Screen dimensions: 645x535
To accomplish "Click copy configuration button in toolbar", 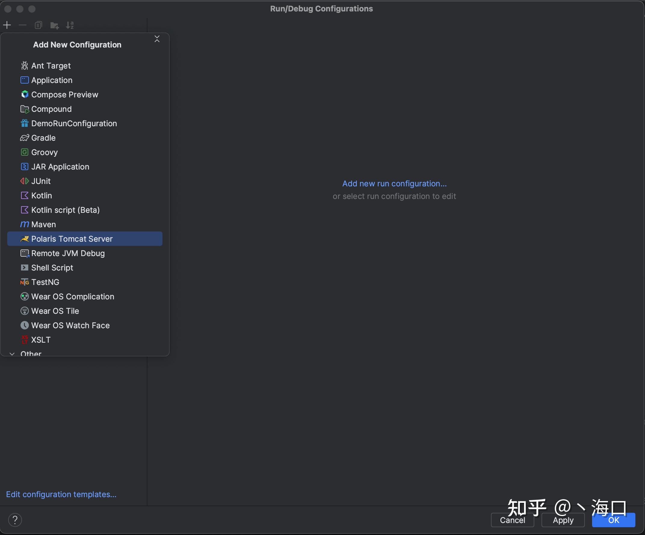I will click(x=38, y=25).
